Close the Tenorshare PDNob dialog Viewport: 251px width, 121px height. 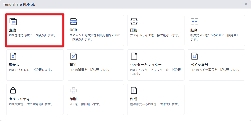point(246,4)
